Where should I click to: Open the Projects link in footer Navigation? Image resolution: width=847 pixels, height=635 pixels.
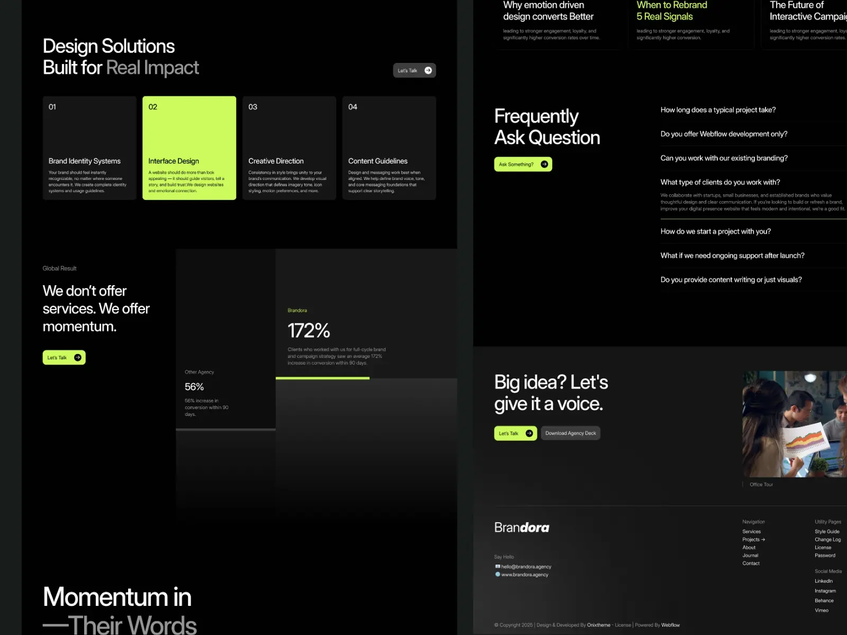click(x=753, y=540)
